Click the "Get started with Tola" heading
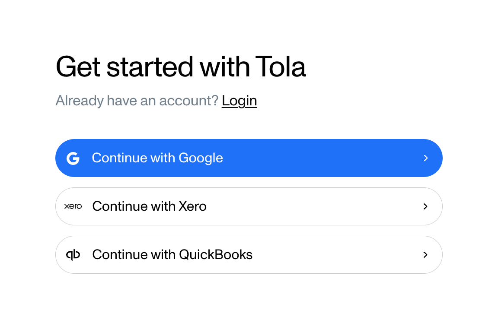498x329 pixels. click(x=181, y=67)
